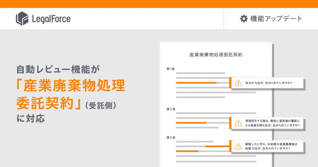318x167 pixels.
Task: Click the 産業廃棄物処理委託契約 document title
Action: point(216,55)
